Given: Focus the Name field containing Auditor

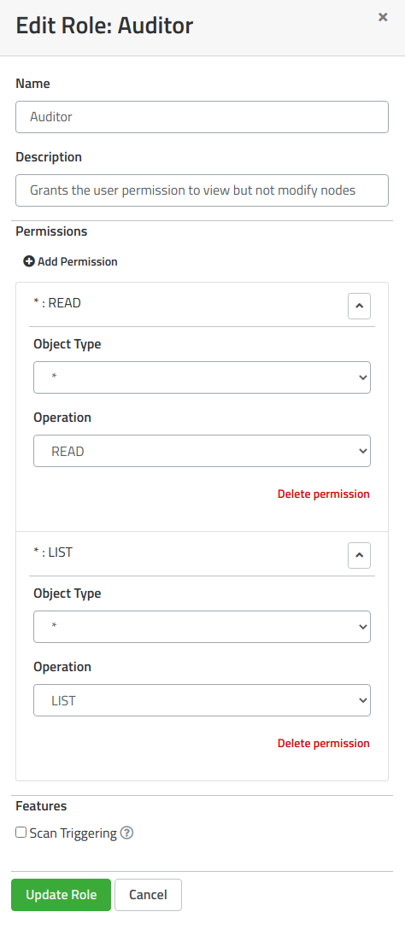Looking at the screenshot, I should 202,117.
